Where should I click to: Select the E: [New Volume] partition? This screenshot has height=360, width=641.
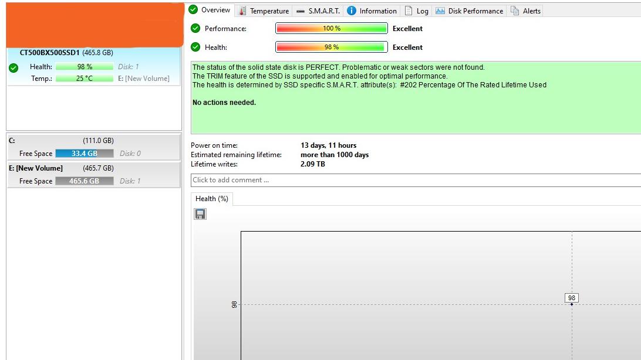pyautogui.click(x=93, y=174)
